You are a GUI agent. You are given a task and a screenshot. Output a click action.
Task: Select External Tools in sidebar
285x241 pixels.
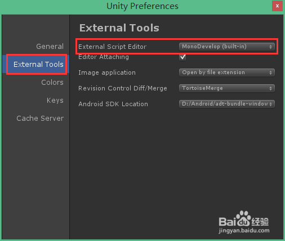(x=36, y=65)
